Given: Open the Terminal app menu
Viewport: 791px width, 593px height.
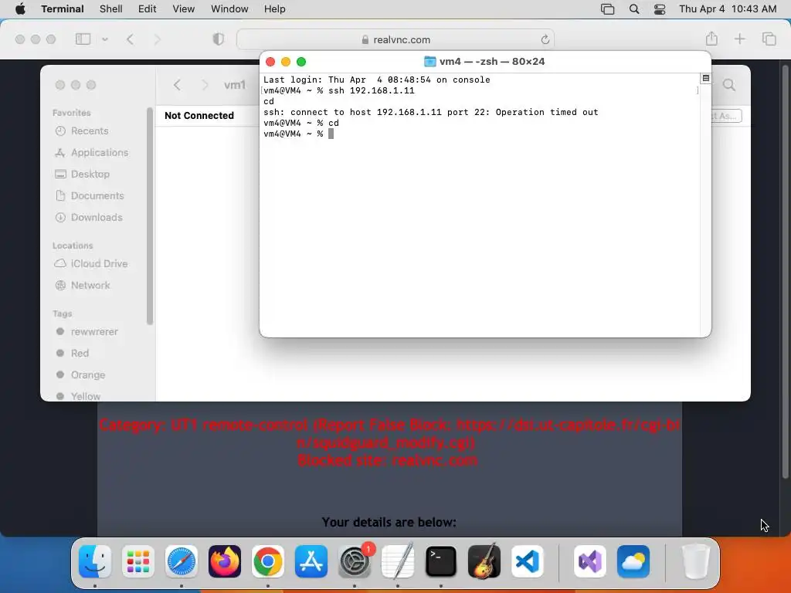Looking at the screenshot, I should [x=63, y=8].
